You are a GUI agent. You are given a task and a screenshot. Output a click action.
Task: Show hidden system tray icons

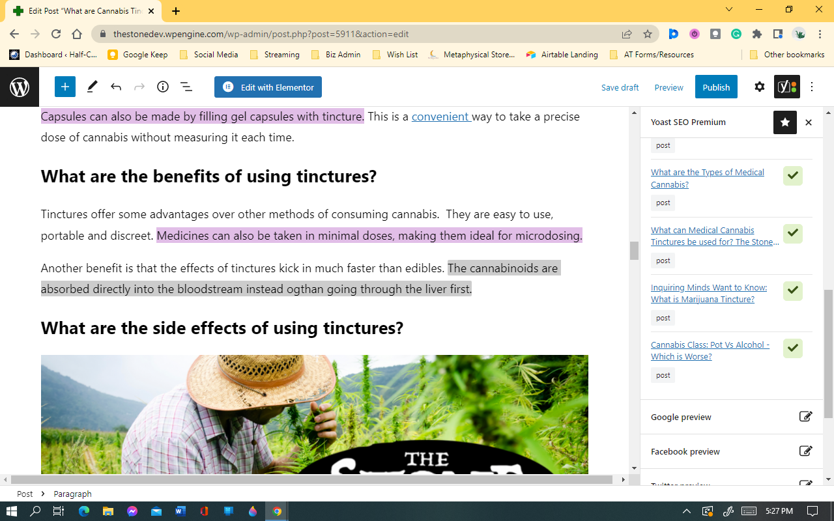pos(686,511)
